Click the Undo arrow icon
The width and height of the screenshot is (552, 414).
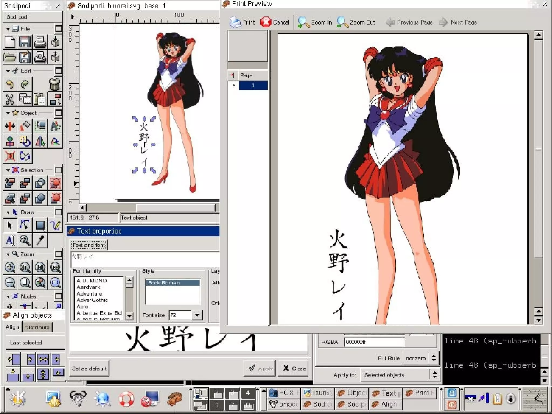tap(10, 84)
